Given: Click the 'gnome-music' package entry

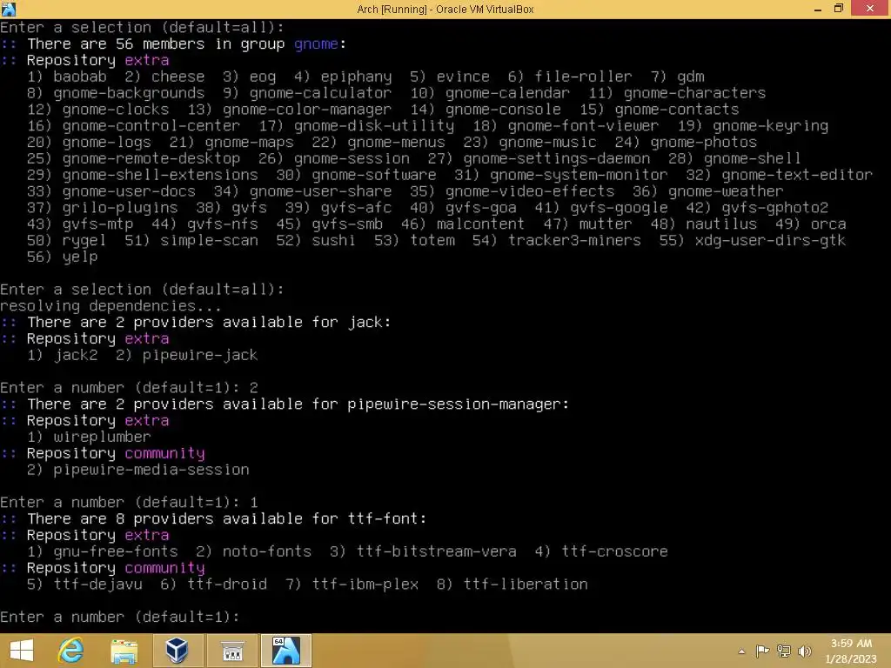Looking at the screenshot, I should [548, 143].
